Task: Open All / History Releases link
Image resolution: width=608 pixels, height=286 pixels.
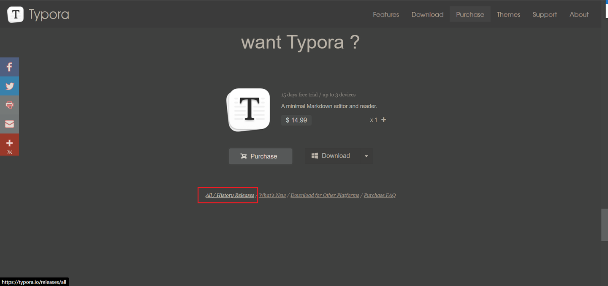Action: coord(230,195)
